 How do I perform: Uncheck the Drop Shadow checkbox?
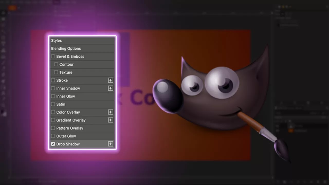[53, 144]
